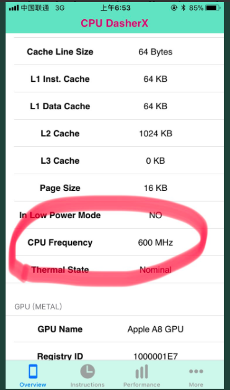Screen dimensions: 230x390
Task: Open the Instructions clock icon
Action: click(x=87, y=371)
